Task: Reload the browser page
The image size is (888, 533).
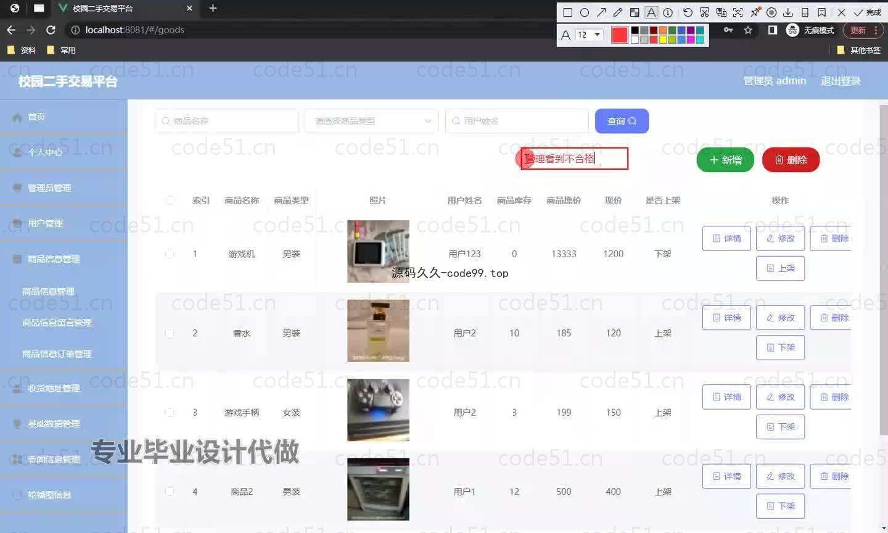Action: [51, 30]
